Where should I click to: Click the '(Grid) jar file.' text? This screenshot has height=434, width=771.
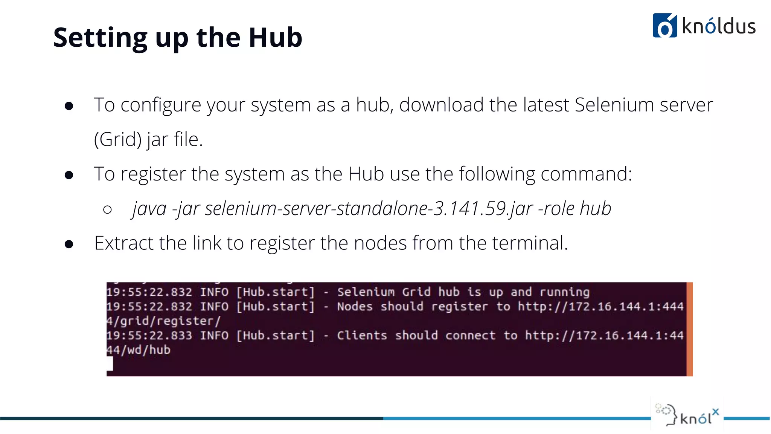(148, 139)
